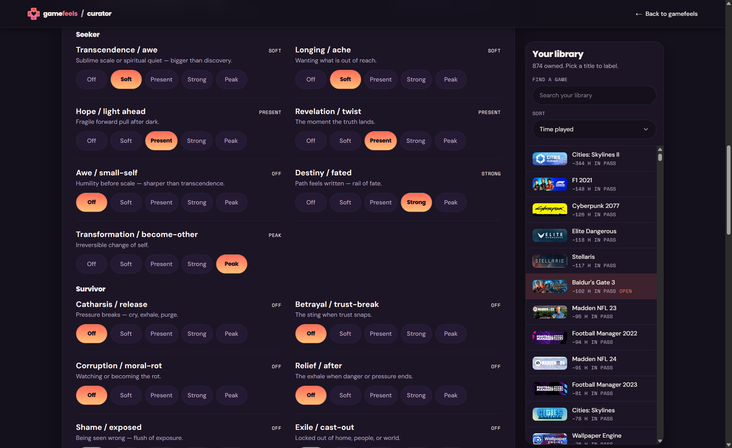Choose the Stellaris cover thumbnail
The height and width of the screenshot is (448, 732).
point(550,261)
